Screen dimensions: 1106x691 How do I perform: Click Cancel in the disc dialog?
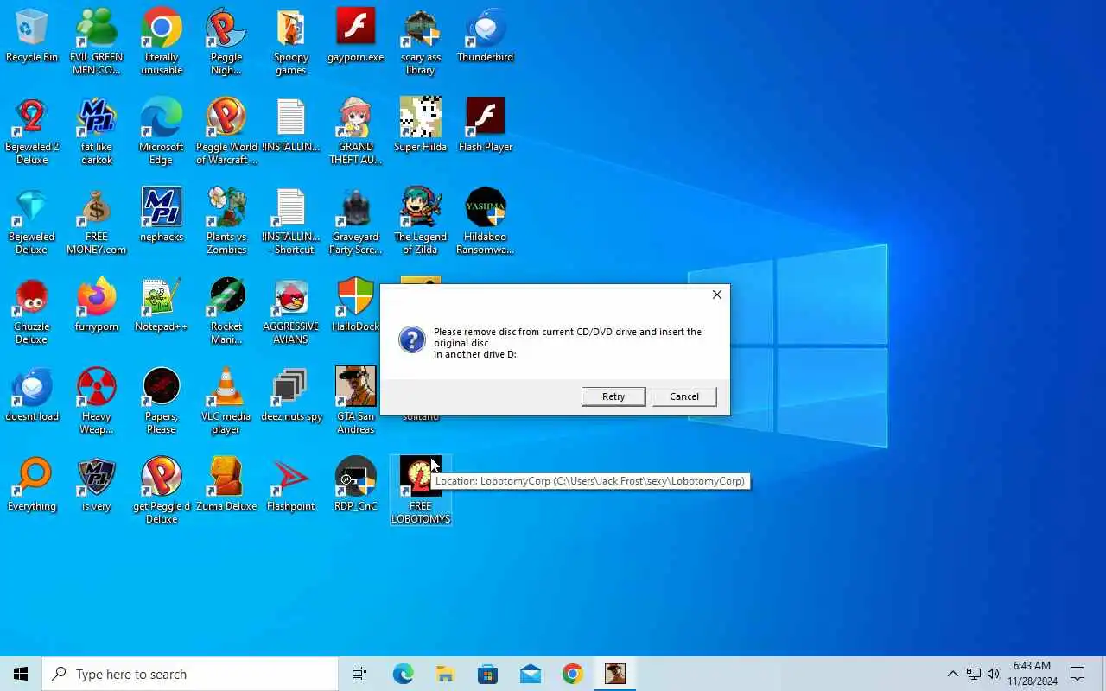pos(684,396)
